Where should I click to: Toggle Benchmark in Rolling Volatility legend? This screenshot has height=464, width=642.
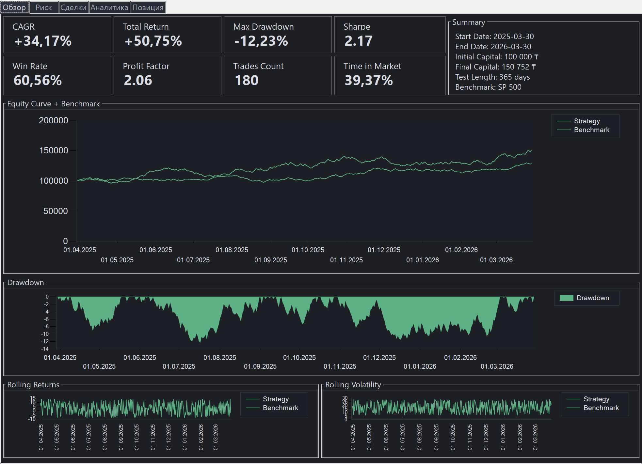click(601, 408)
